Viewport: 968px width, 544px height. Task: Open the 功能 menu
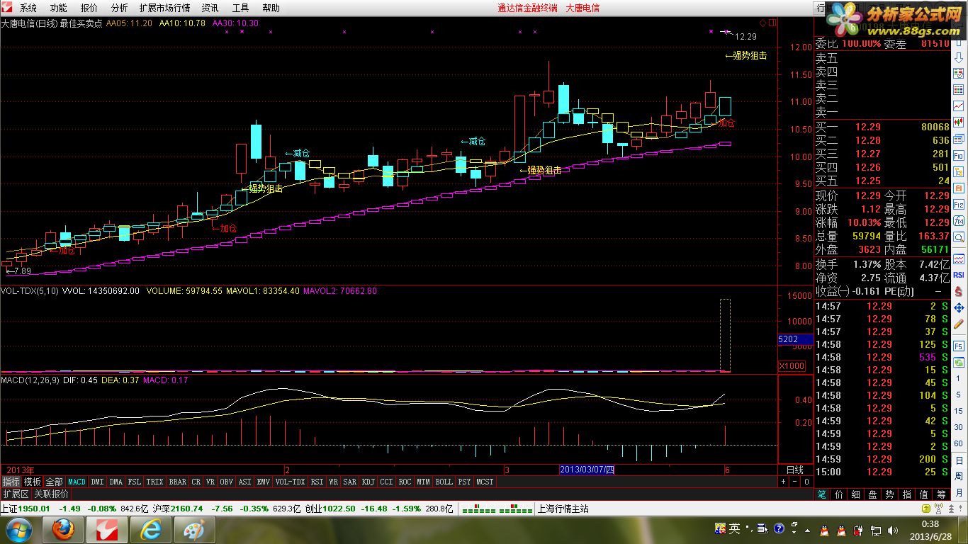(x=59, y=8)
